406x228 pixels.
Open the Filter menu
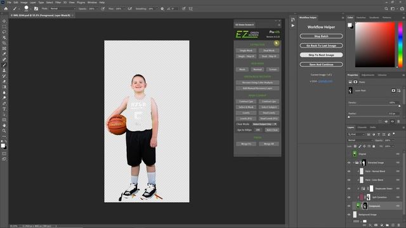click(x=58, y=3)
